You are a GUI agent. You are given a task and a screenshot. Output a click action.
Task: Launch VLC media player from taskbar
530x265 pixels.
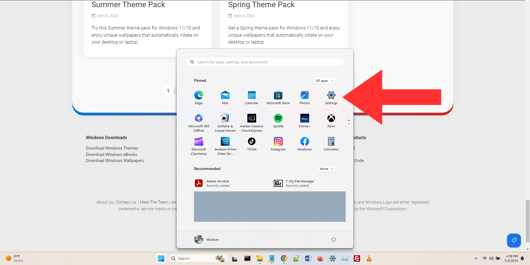[369, 258]
